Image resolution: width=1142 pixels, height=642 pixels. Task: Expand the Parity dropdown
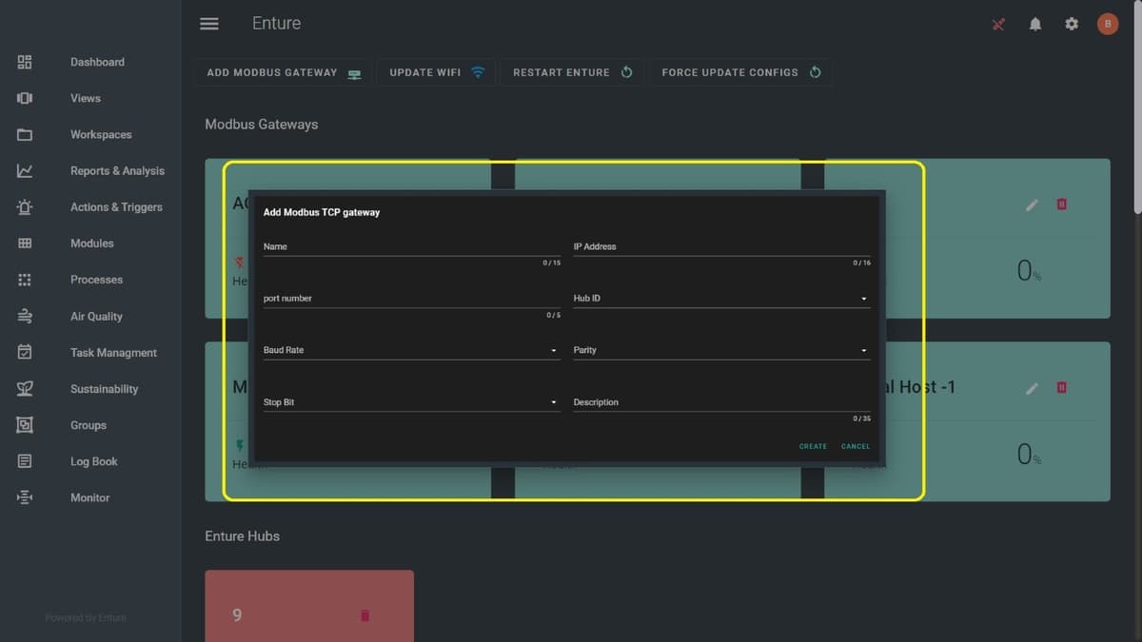tap(720, 351)
